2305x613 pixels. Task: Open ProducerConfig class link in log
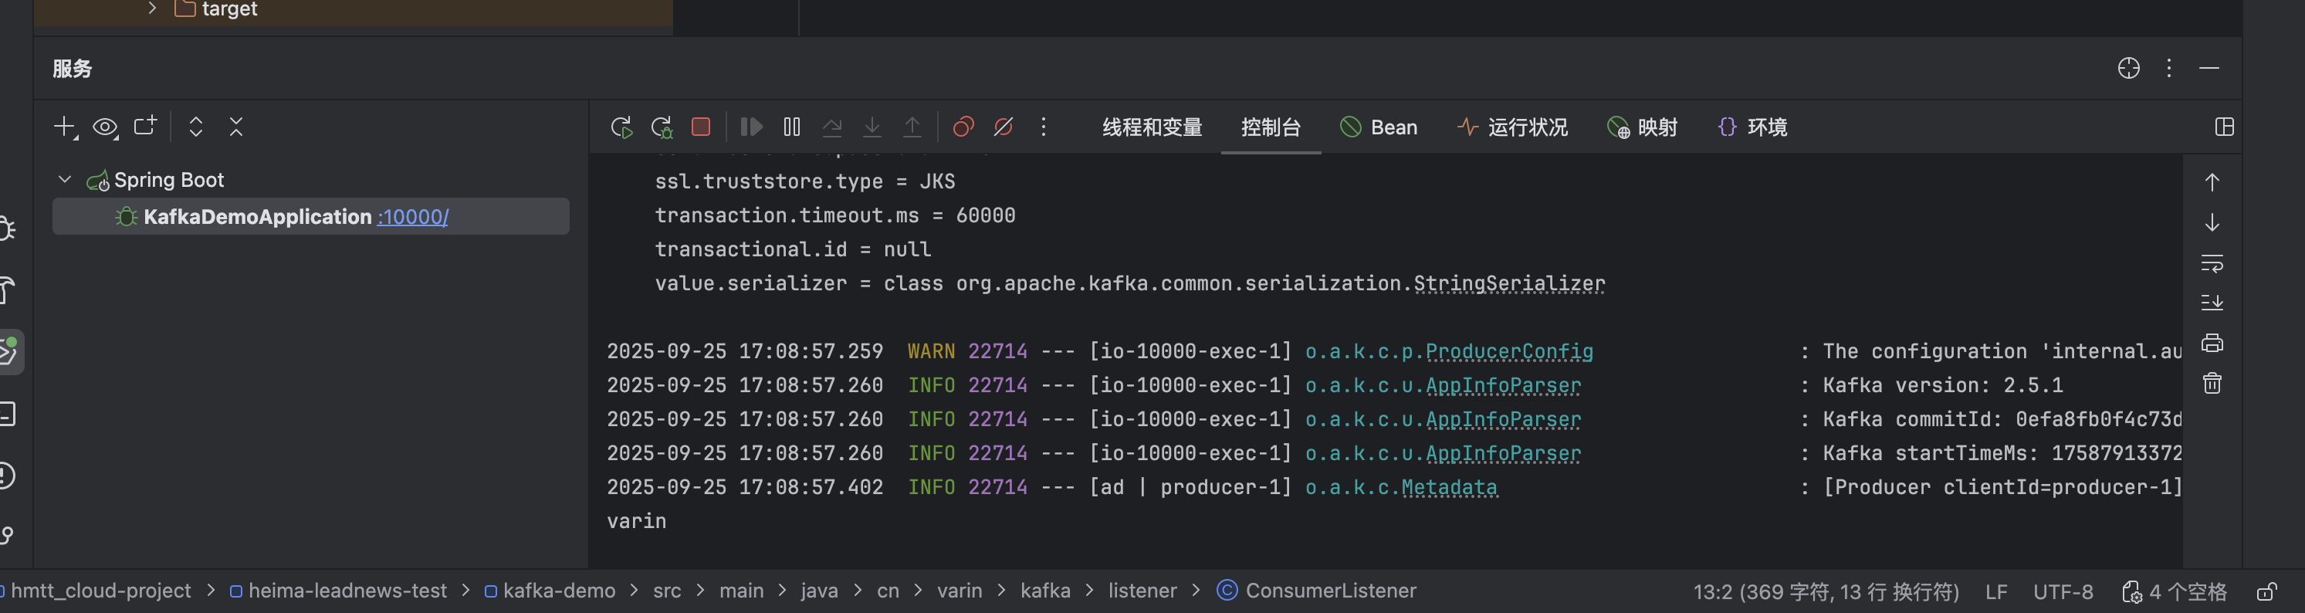point(1508,352)
